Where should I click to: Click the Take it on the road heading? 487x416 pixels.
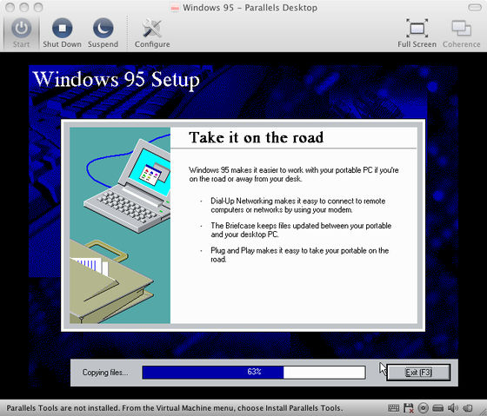tap(256, 137)
